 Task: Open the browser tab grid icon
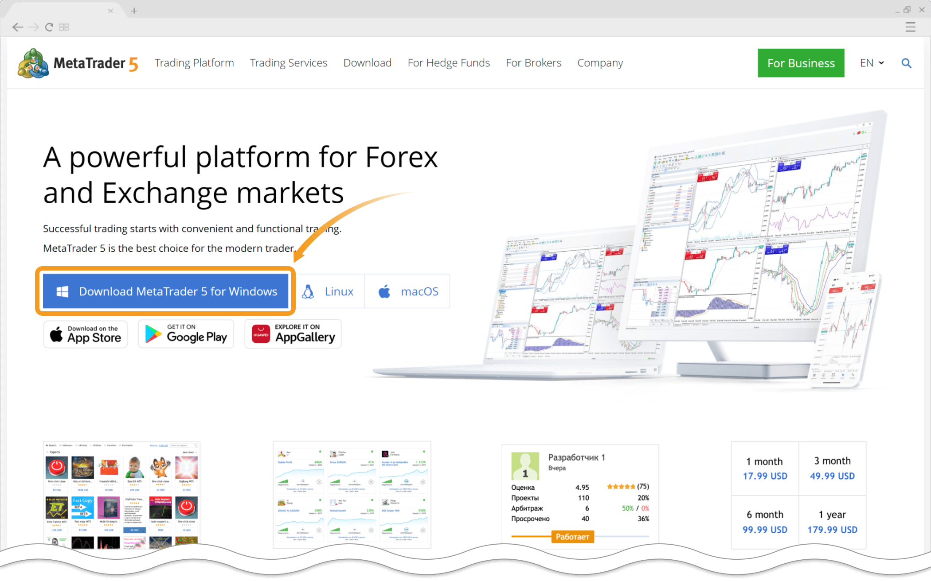[x=64, y=27]
